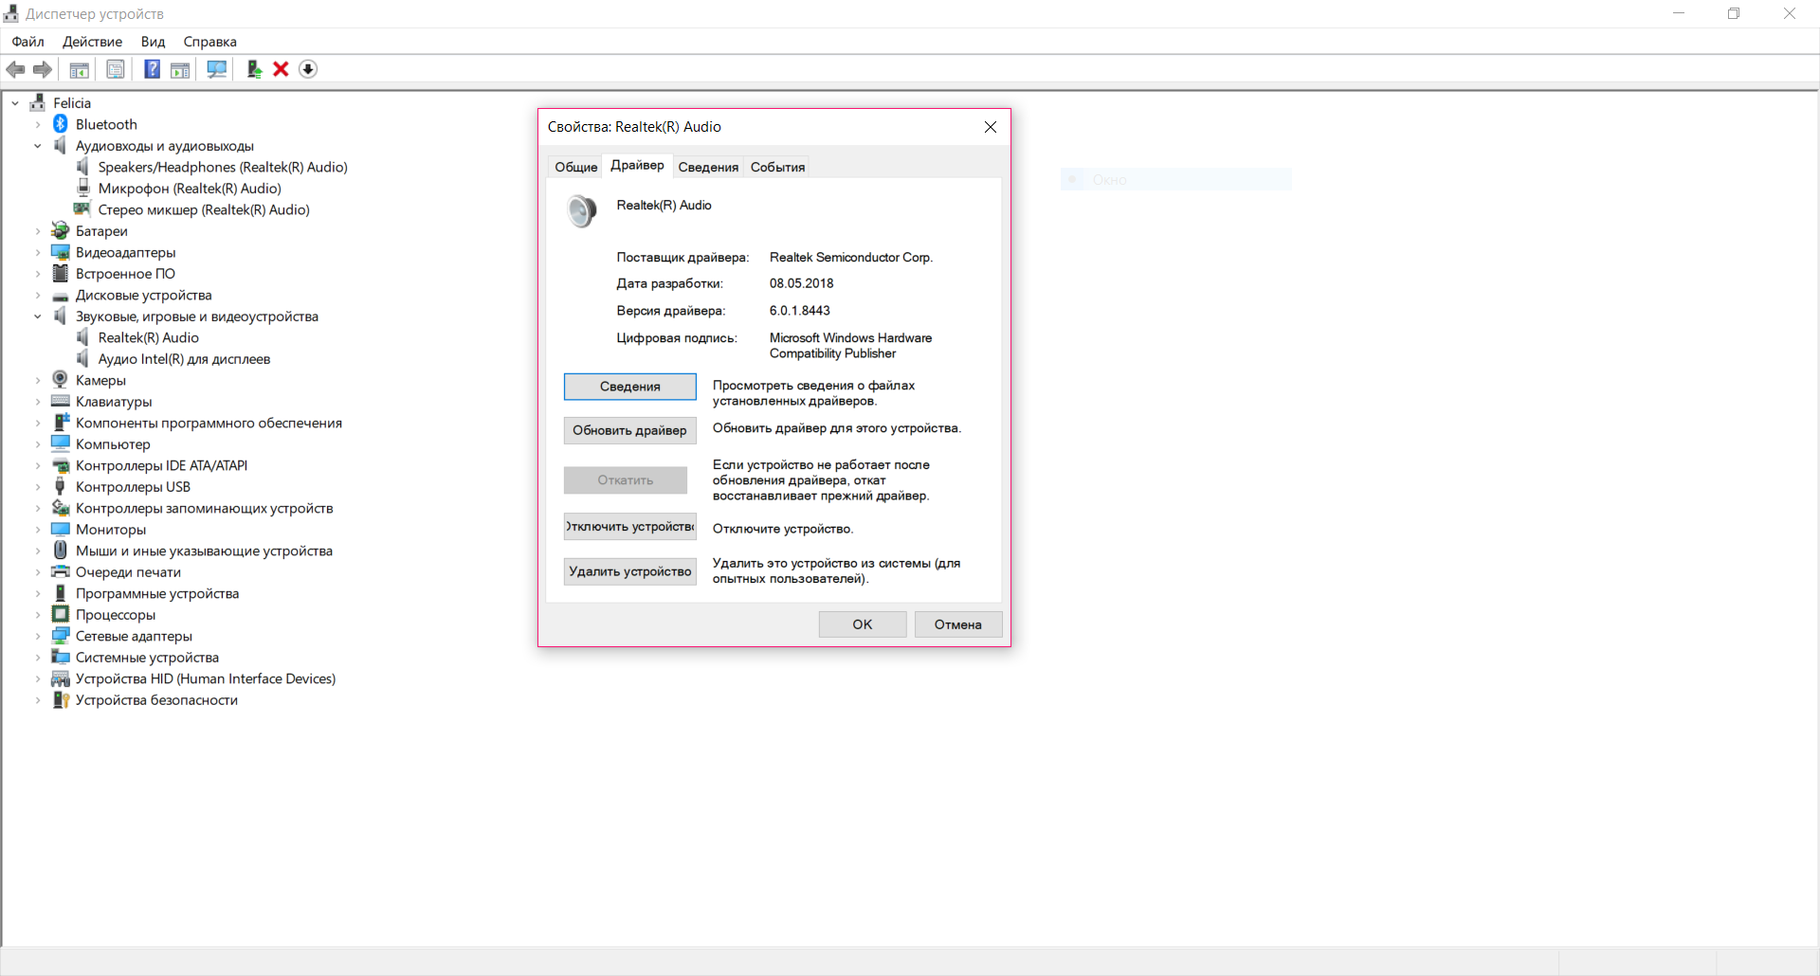Click the Устройства безопасности key icon
This screenshot has width=1820, height=976.
[x=61, y=699]
